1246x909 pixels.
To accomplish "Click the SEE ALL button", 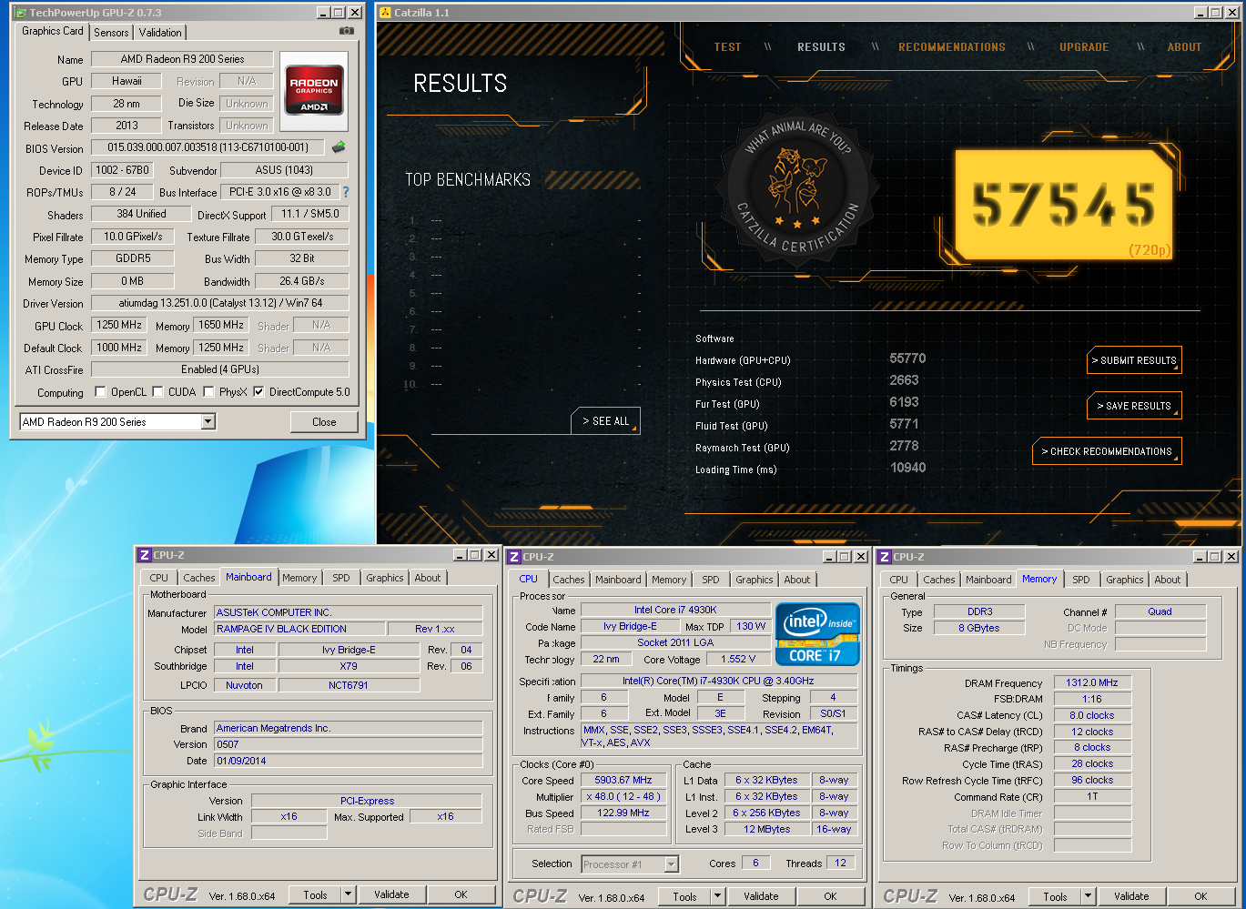I will coord(605,421).
